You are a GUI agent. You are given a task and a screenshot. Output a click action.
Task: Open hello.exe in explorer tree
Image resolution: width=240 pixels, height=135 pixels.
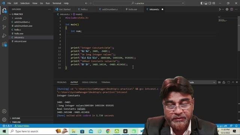click(19, 33)
